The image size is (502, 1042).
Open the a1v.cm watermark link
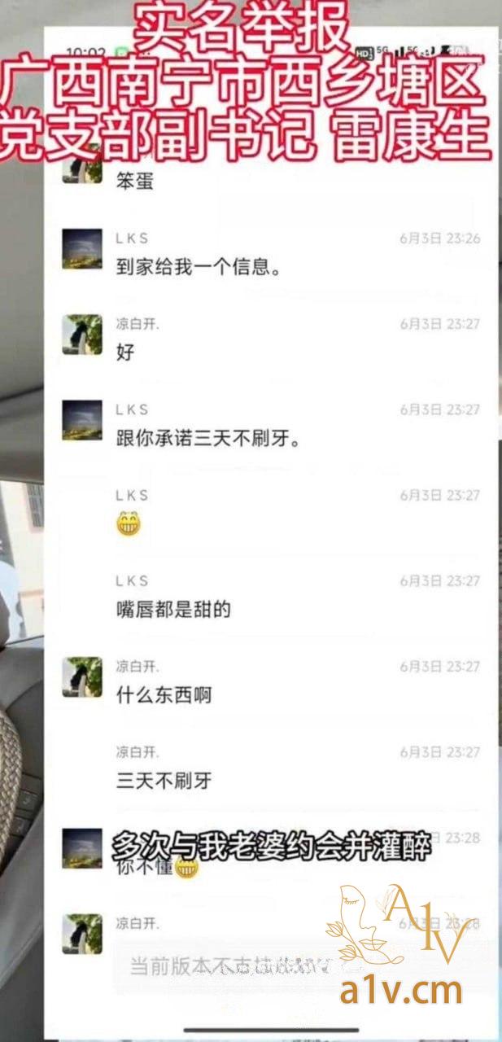[402, 991]
